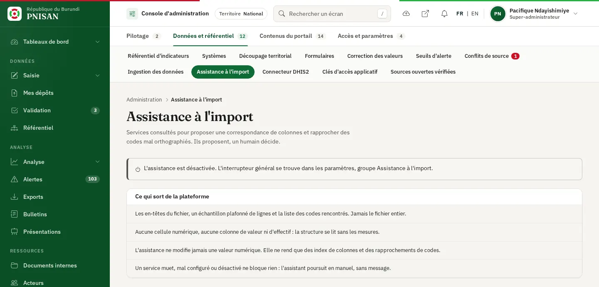Click the search magnifier icon
This screenshot has width=599, height=287.
[x=282, y=14]
